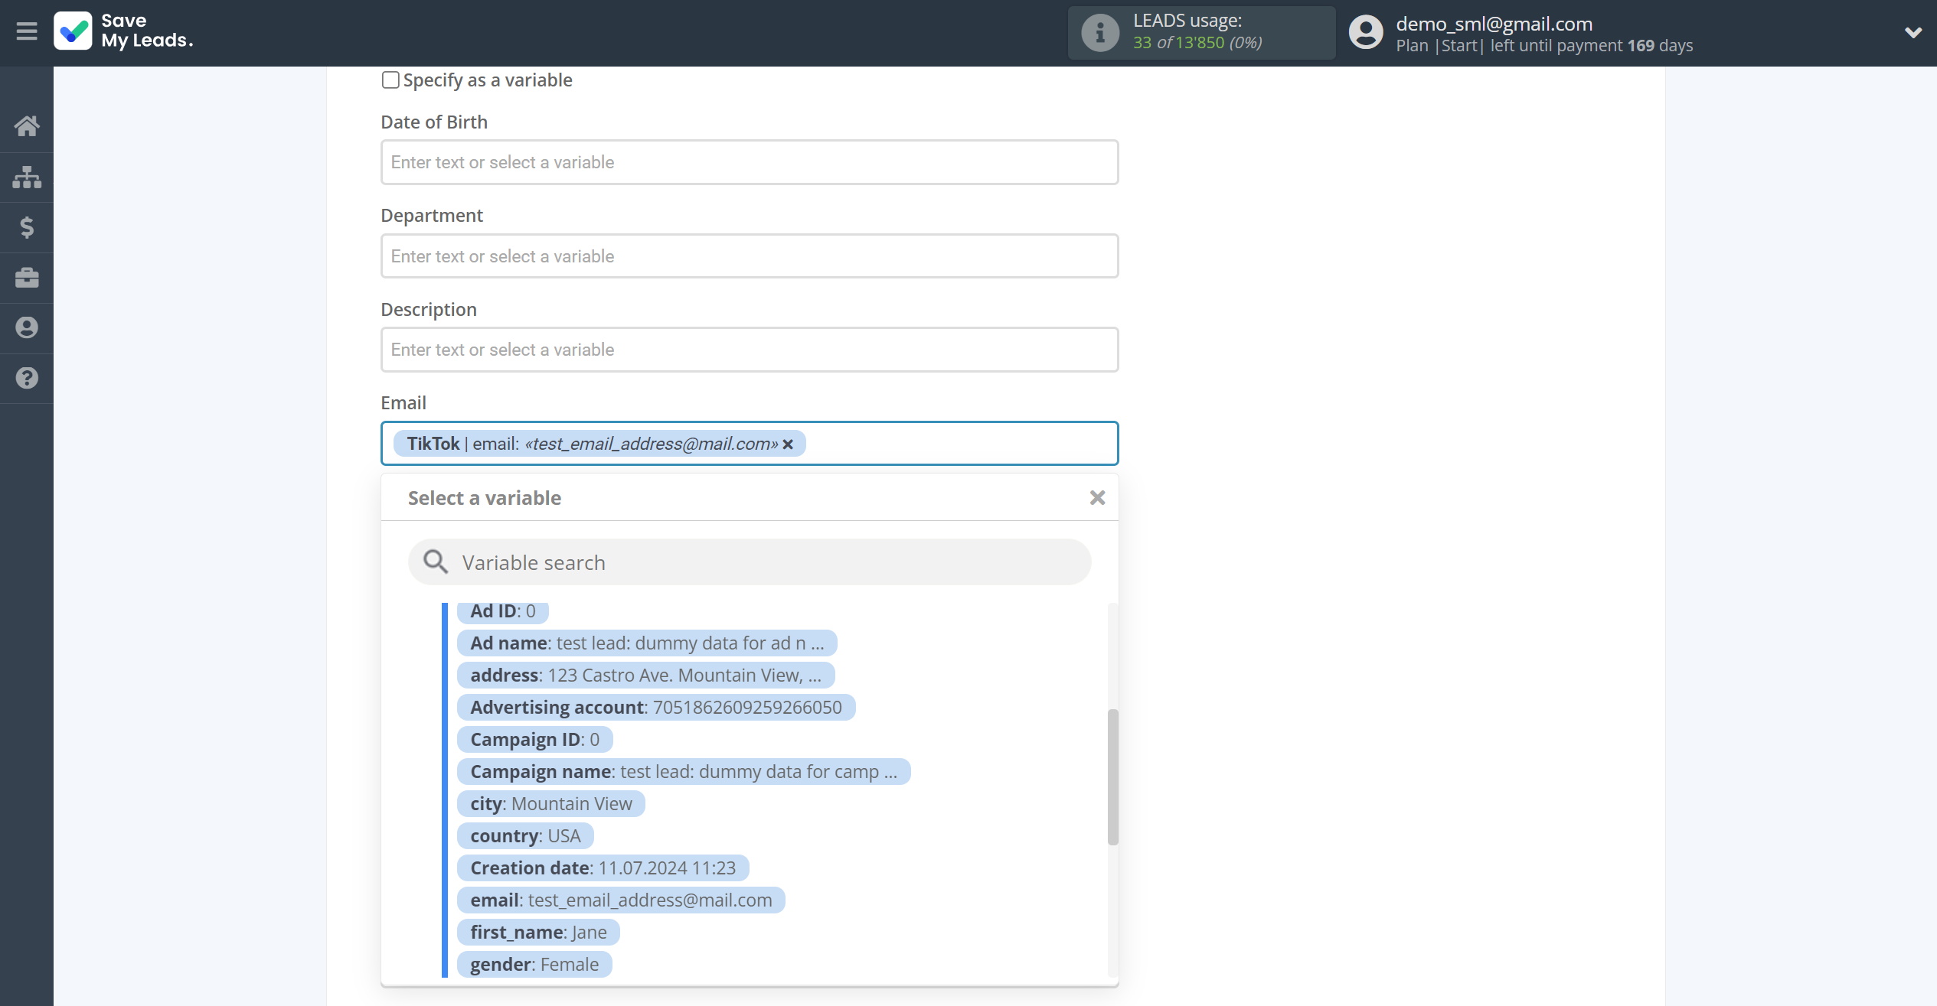Close the variable selection dropdown

pyautogui.click(x=1096, y=498)
